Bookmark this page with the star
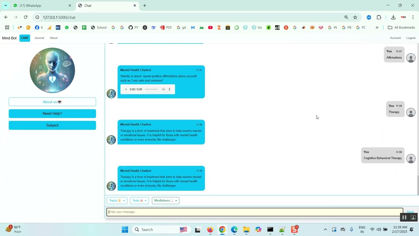The image size is (419, 236). pyautogui.click(x=355, y=17)
